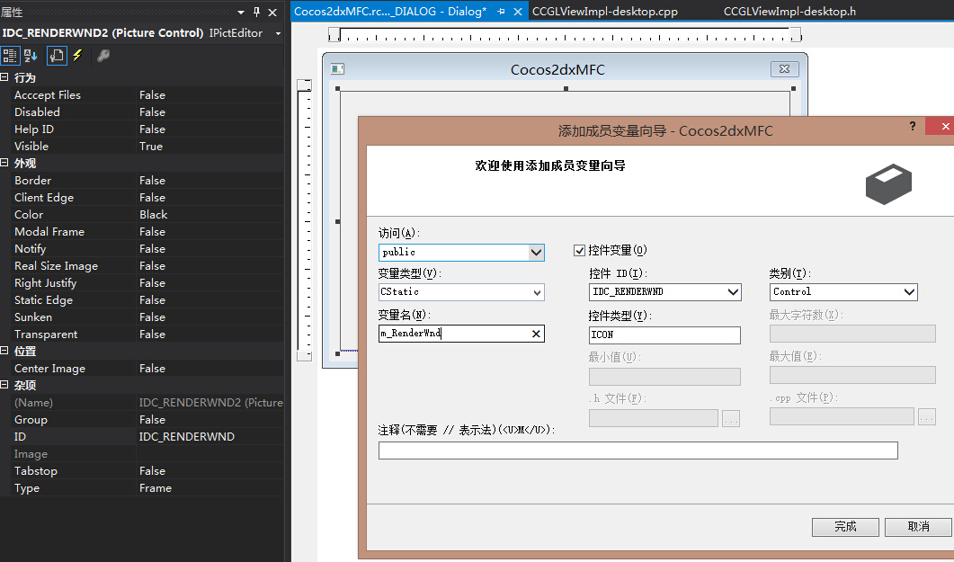The height and width of the screenshot is (562, 954).
Task: Pin the Properties panel
Action: 257,12
